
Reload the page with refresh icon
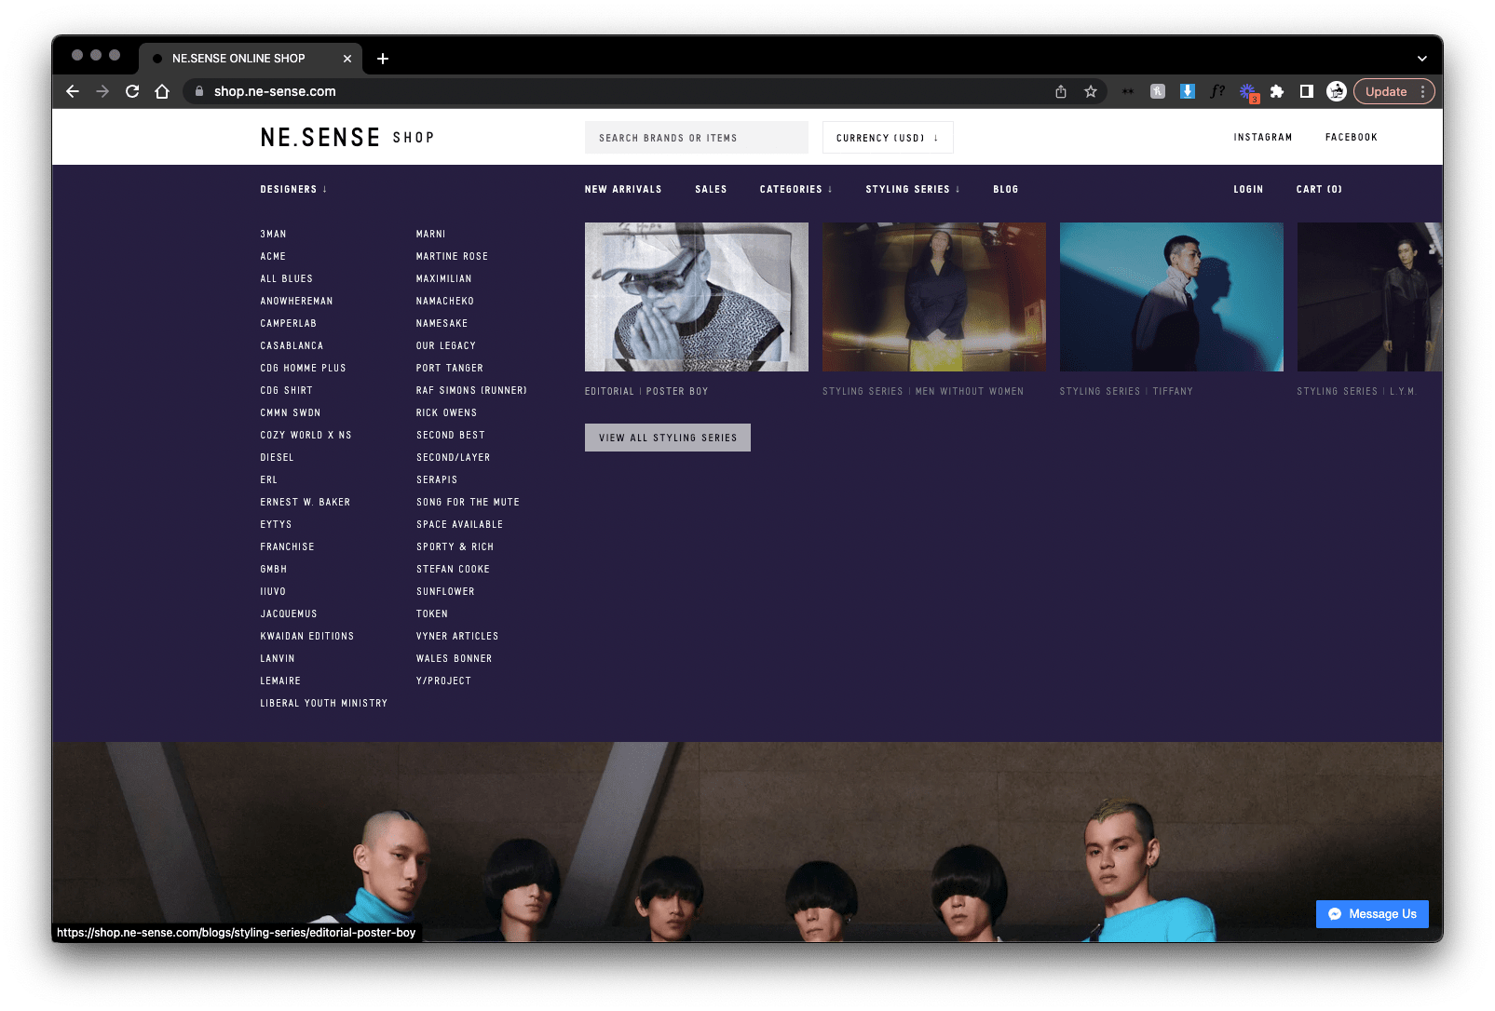click(x=132, y=91)
